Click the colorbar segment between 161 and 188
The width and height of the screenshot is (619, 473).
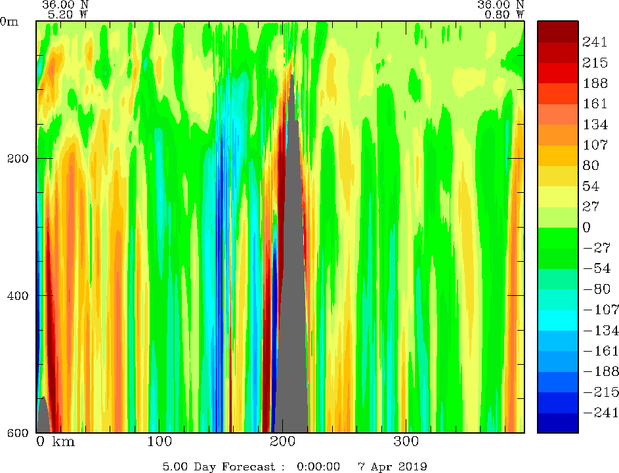558,94
